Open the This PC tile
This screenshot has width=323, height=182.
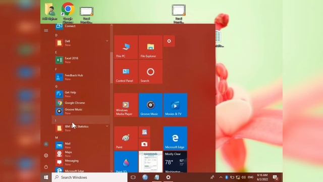pos(126,47)
